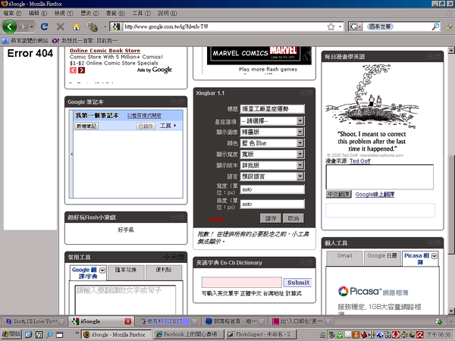Close the iGoogle browser tab
Viewport: 455px width, 341px height.
tap(127, 321)
